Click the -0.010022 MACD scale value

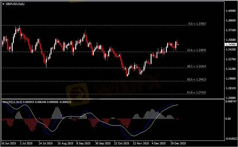(231, 139)
